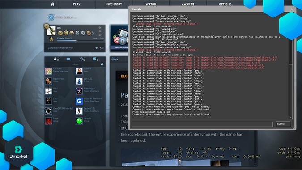Image resolution: width=302 pixels, height=170 pixels.
Task: Open the PLAY menu
Action: [77, 4]
